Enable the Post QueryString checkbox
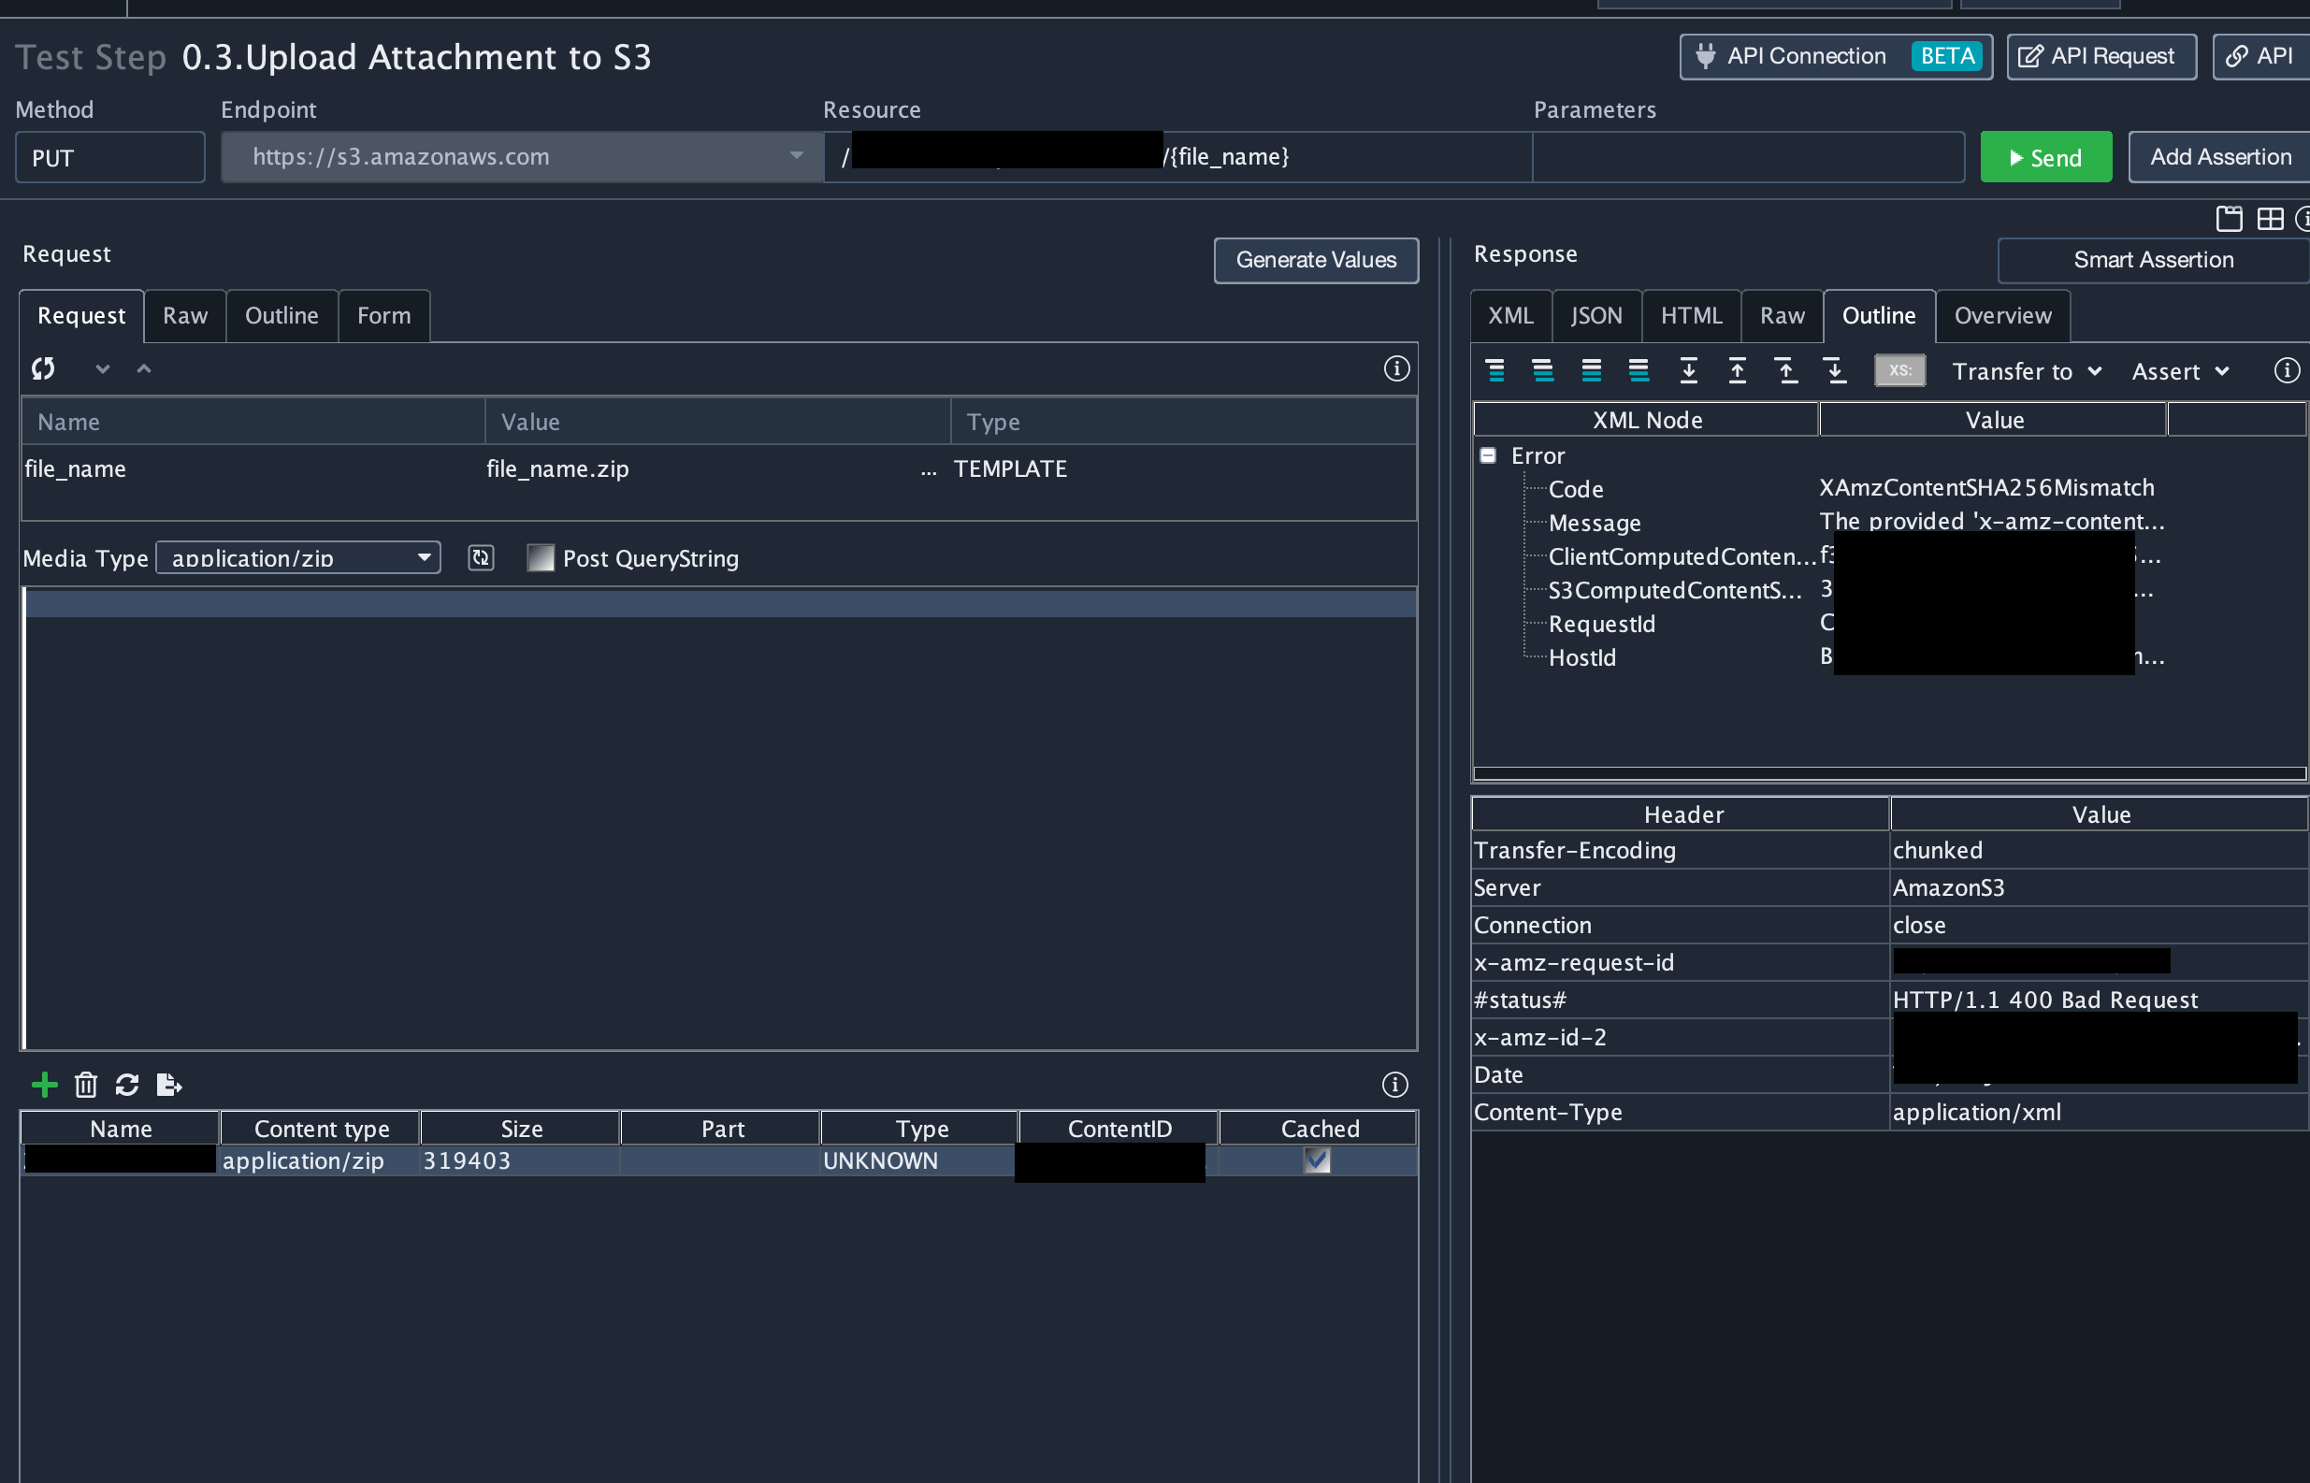Viewport: 2310px width, 1483px height. click(541, 558)
